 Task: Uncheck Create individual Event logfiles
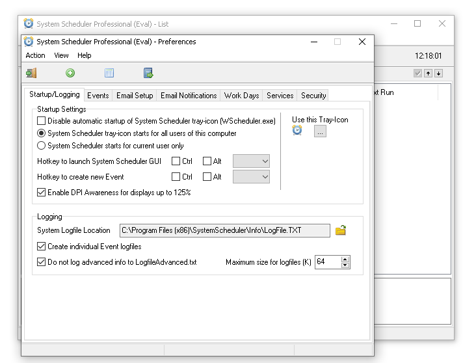coord(41,247)
